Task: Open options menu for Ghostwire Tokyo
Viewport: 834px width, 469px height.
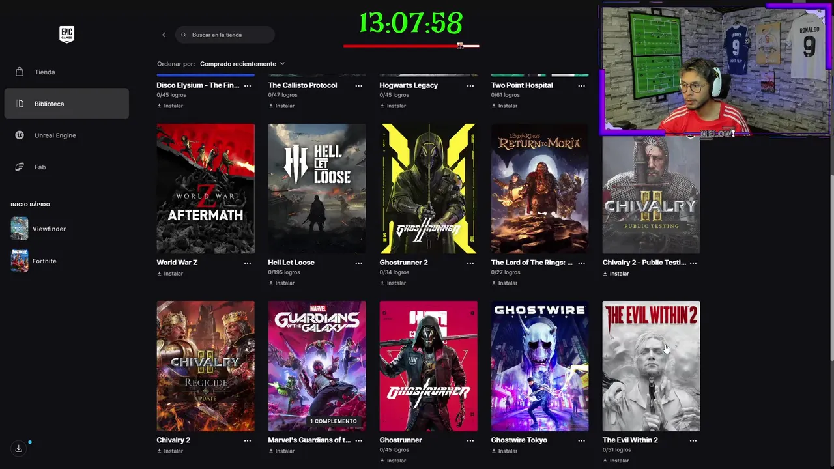Action: [x=582, y=440]
